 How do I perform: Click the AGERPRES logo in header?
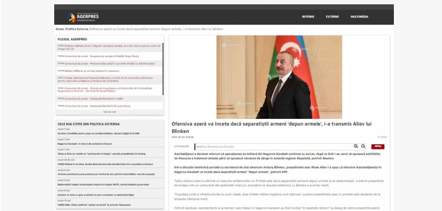83,17
